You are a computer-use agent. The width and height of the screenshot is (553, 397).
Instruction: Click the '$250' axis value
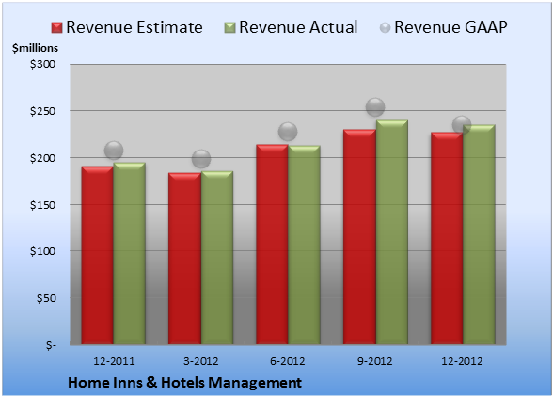(x=42, y=111)
